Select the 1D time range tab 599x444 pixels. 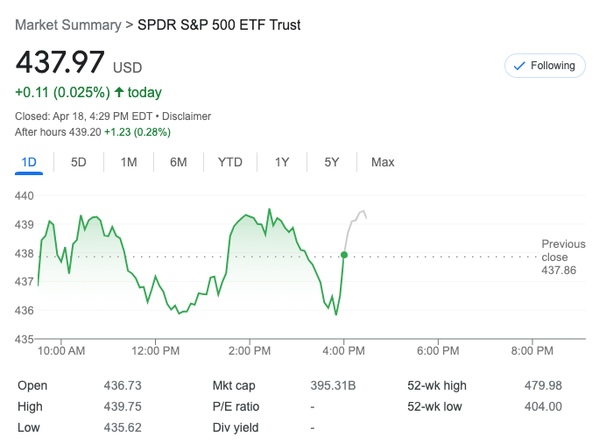coord(29,162)
